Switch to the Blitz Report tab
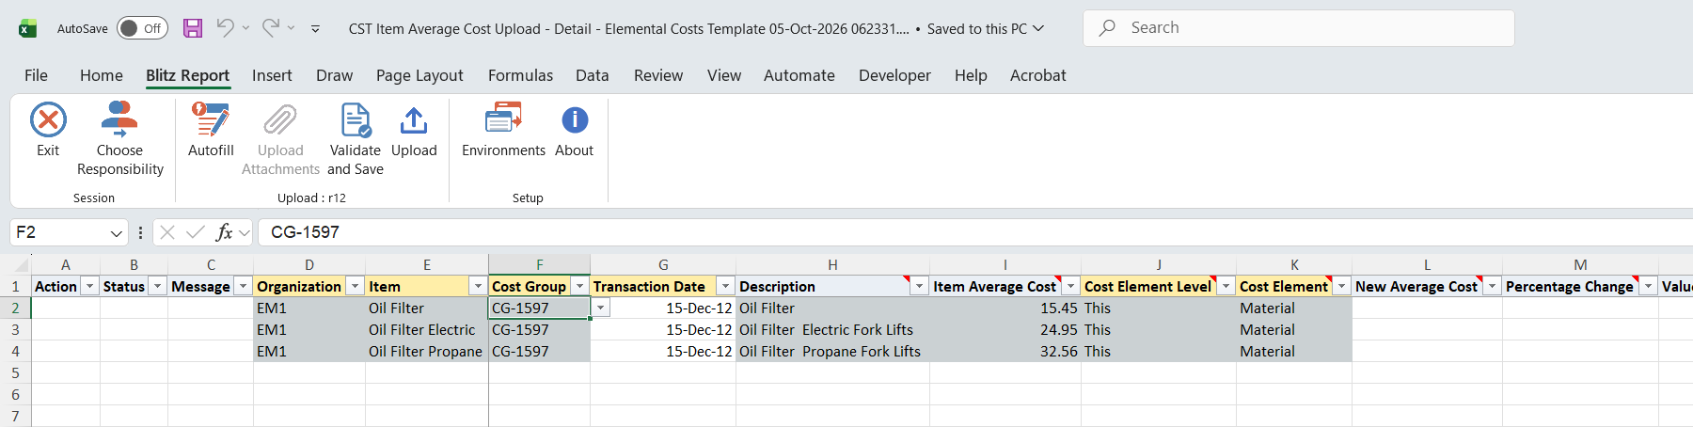 188,75
